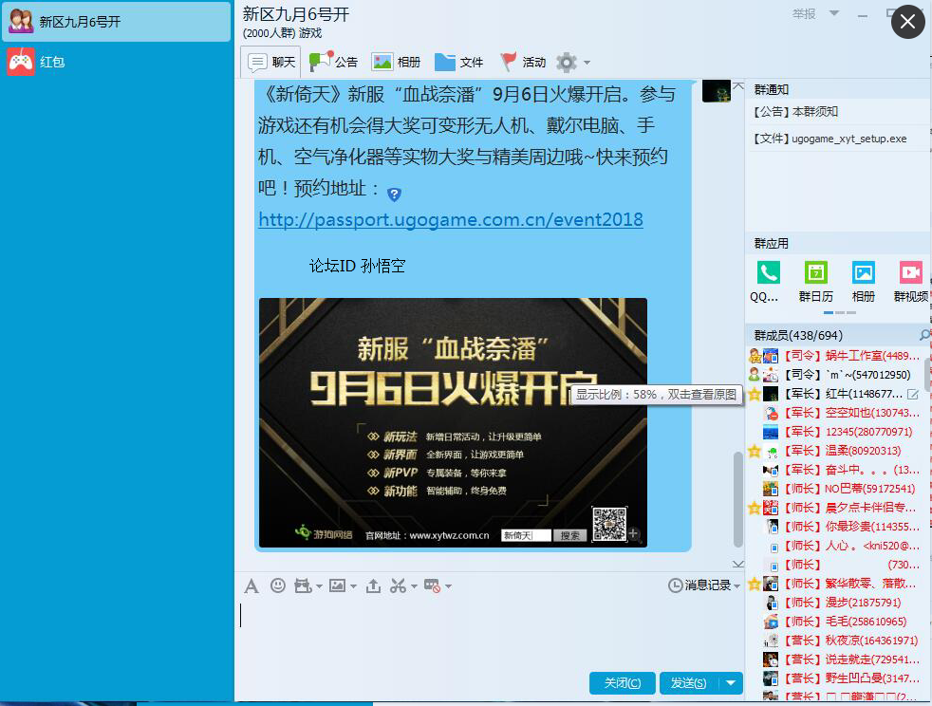The width and height of the screenshot is (932, 706).
Task: Select member 【司令】`m`~(547012950)
Action: 837,375
